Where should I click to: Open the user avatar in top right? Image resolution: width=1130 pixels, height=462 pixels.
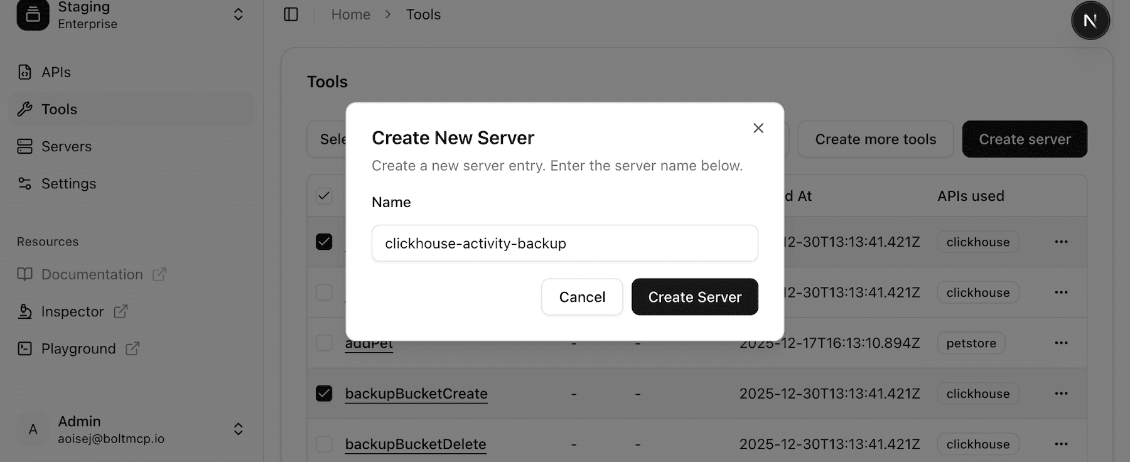[1090, 21]
